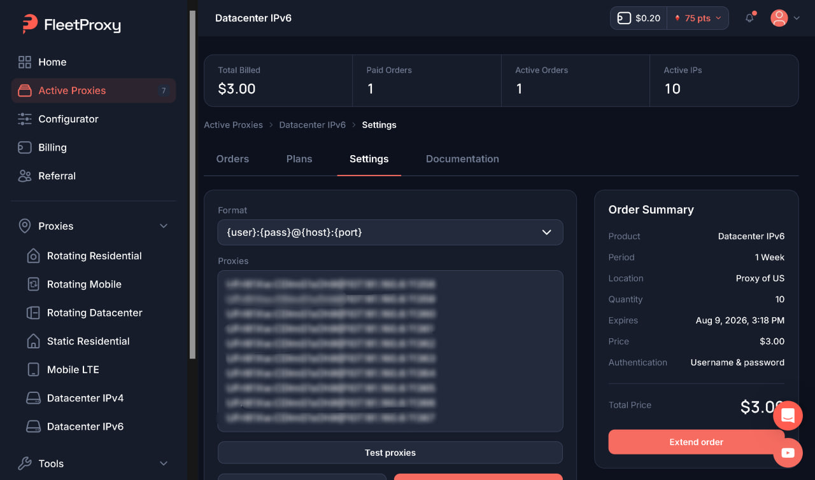Choose the Rotating Mobile icon

click(33, 284)
